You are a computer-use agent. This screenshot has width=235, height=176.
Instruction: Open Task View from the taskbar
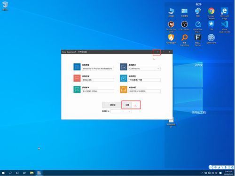[x=24, y=173]
